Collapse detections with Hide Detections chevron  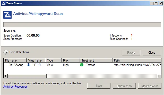click(x=6, y=52)
